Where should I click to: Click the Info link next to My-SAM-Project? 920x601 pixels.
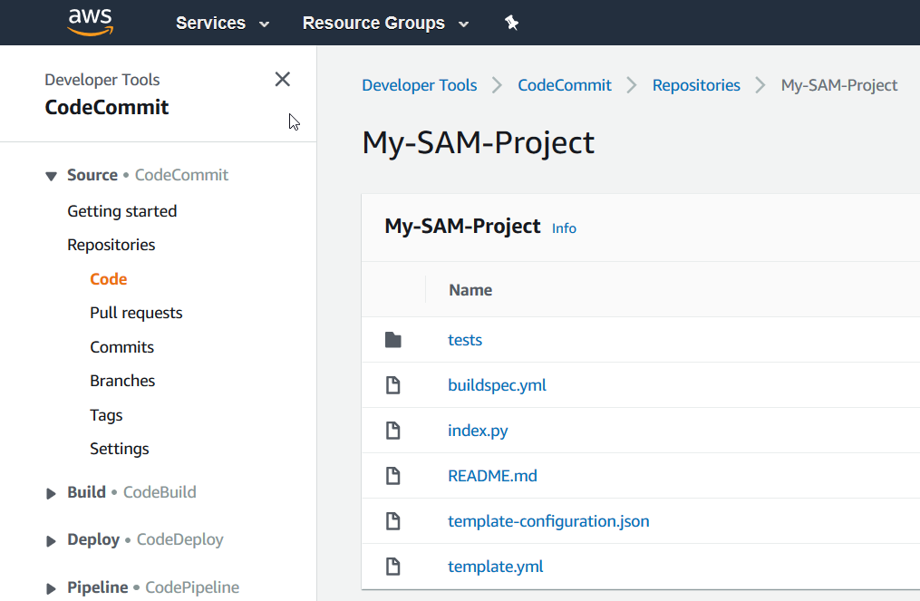coord(564,228)
